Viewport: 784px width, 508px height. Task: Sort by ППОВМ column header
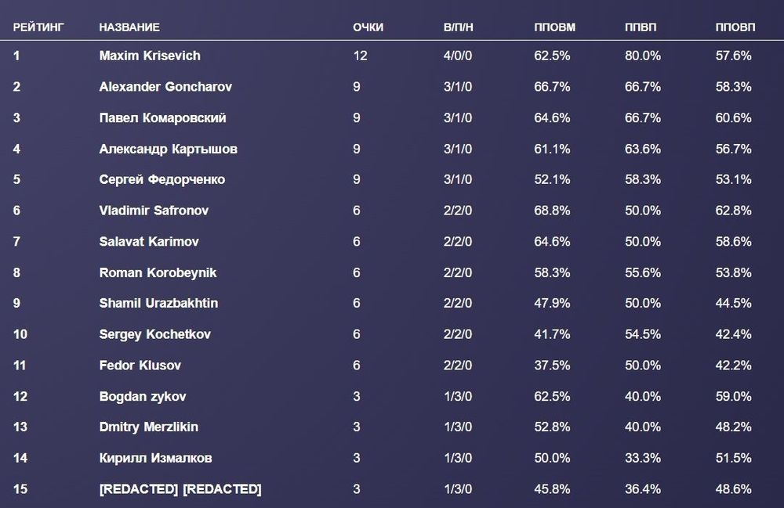pos(554,27)
